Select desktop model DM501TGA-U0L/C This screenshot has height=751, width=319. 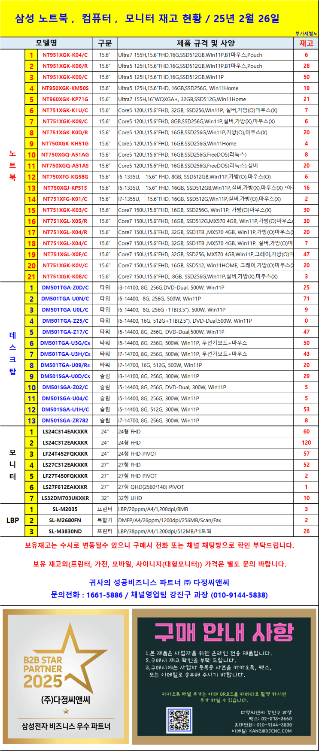click(65, 310)
